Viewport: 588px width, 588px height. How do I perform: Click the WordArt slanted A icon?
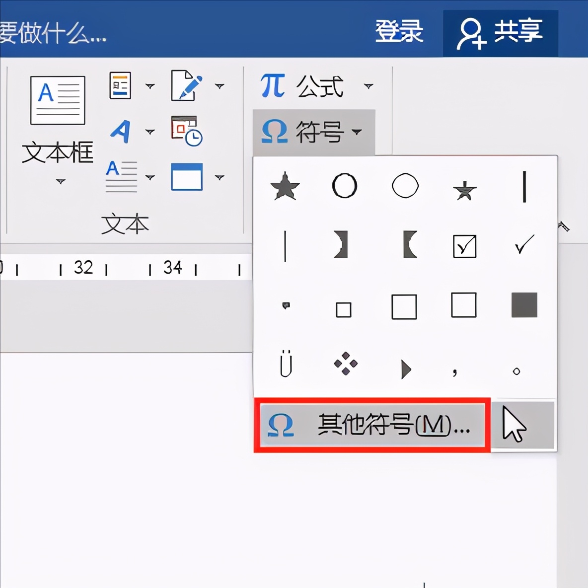pyautogui.click(x=121, y=132)
